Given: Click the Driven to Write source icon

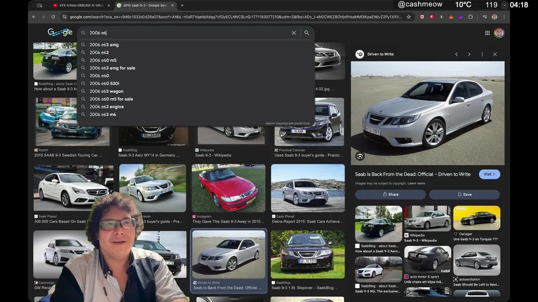Looking at the screenshot, I should (360, 54).
